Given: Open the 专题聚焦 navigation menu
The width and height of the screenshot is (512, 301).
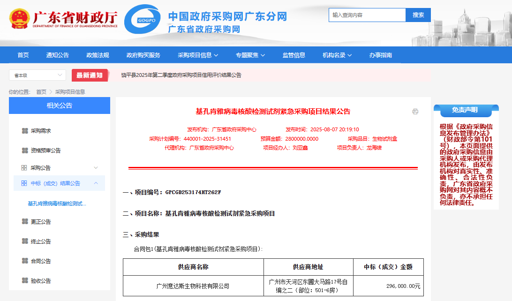Looking at the screenshot, I should [x=250, y=55].
